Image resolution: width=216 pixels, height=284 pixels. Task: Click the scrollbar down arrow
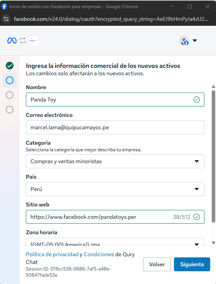(x=213, y=243)
